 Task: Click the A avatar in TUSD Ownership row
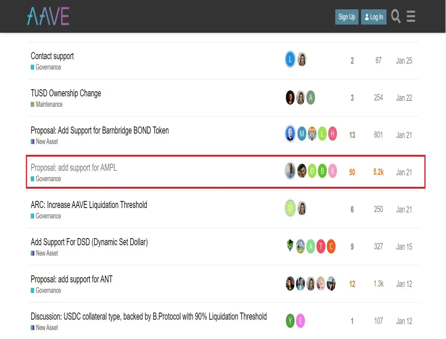click(311, 97)
